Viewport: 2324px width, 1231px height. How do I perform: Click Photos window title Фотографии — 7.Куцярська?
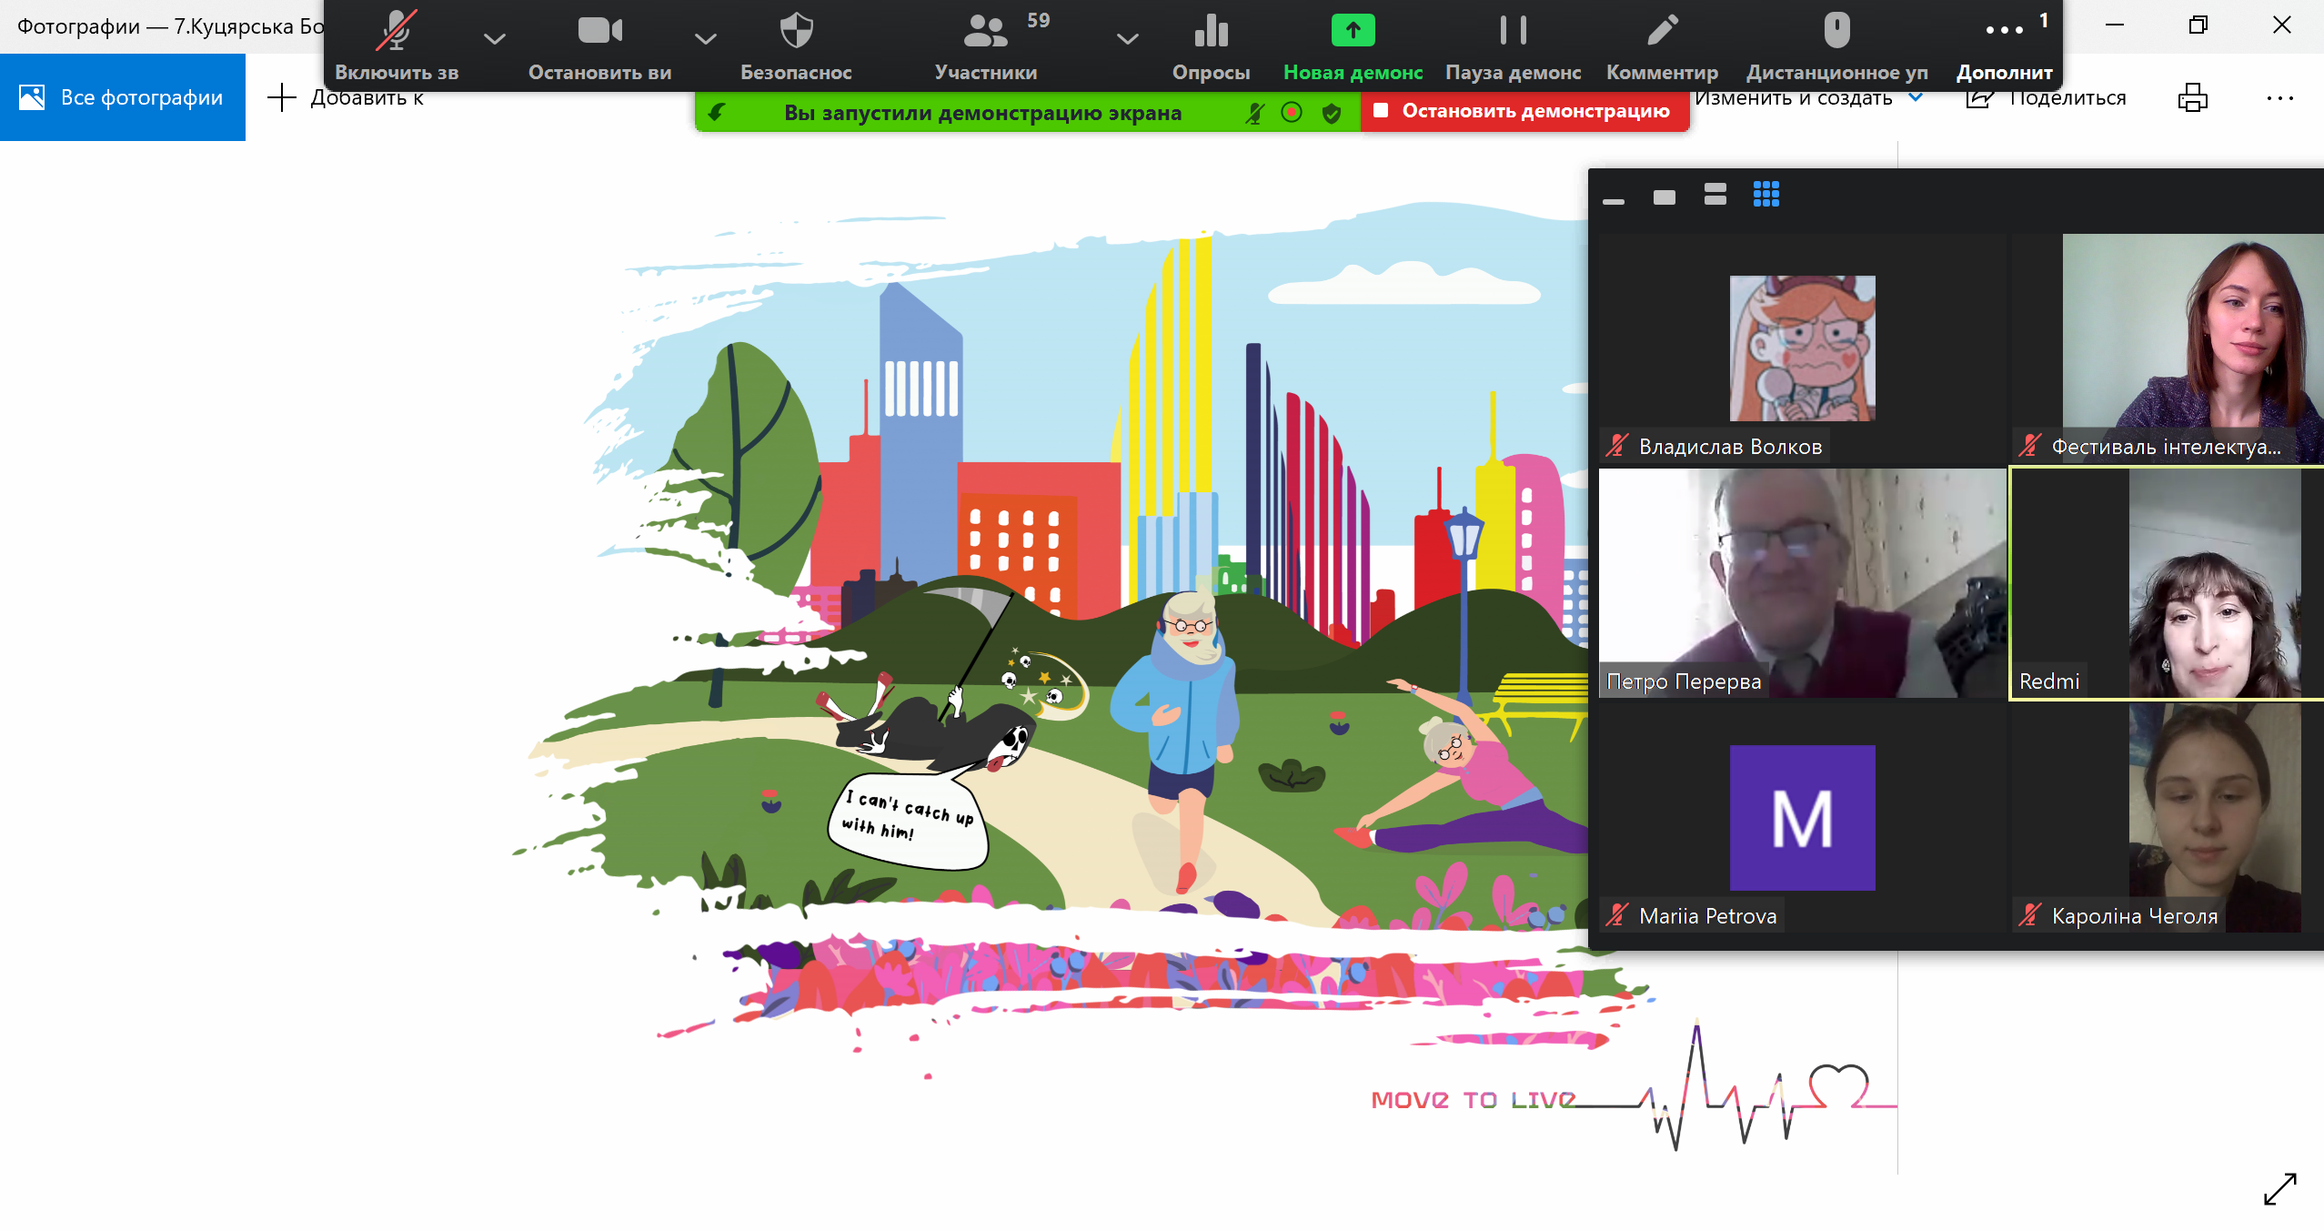pos(170,25)
